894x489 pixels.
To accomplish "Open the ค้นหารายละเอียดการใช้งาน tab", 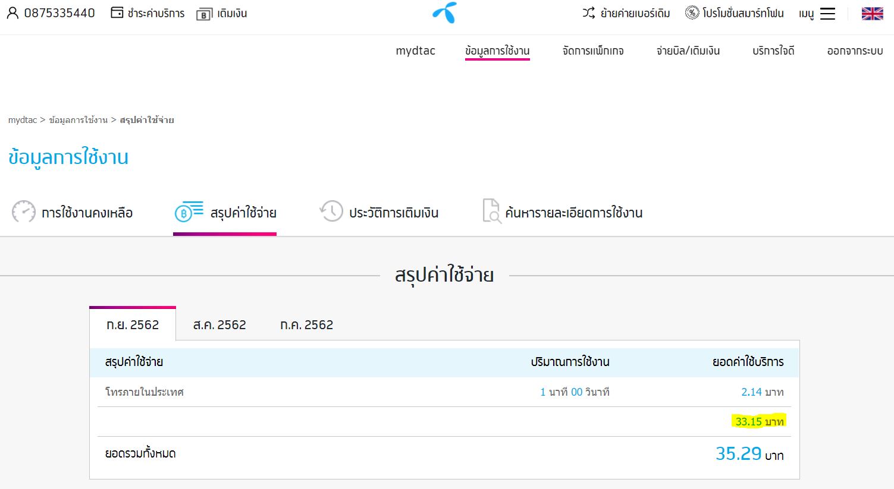I will 574,213.
